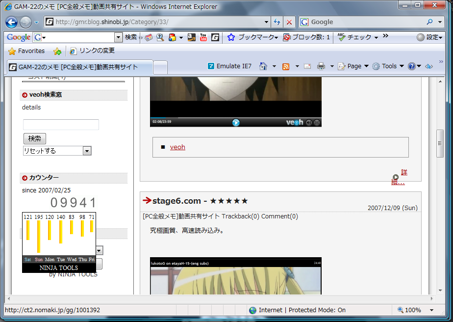The height and width of the screenshot is (322, 453).
Task: Stop loading with the red X icon
Action: coord(289,22)
